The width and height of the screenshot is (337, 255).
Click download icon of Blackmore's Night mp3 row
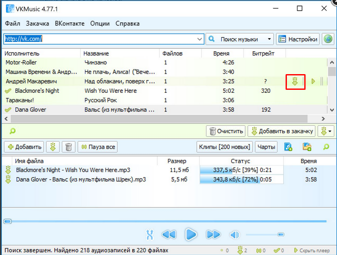[x=8, y=170]
